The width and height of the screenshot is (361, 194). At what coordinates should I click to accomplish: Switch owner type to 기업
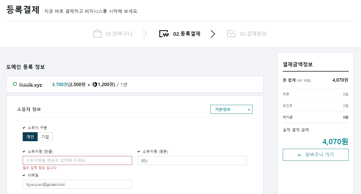[45, 137]
